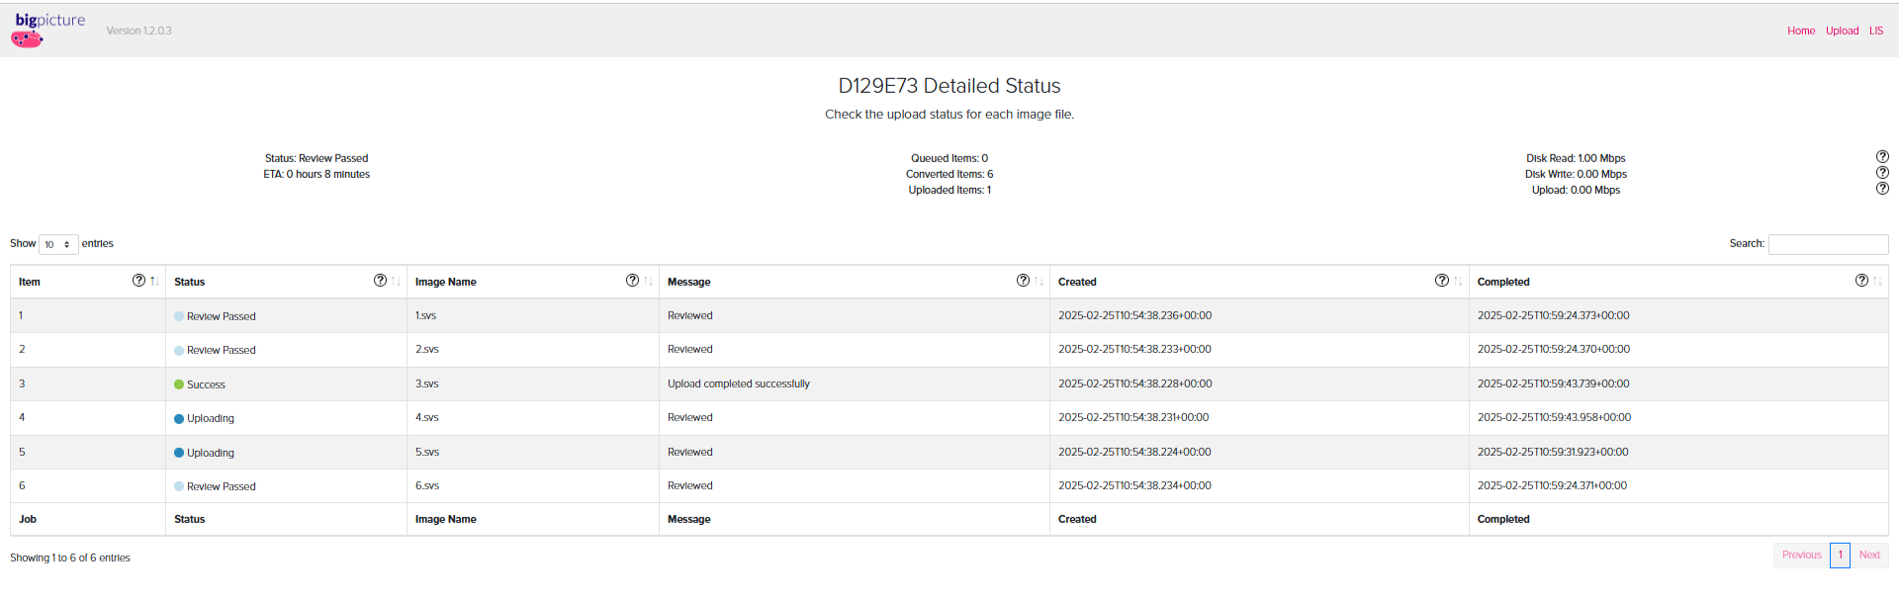Click the 'Status: Review Passed' summary text
The height and width of the screenshot is (603, 1899).
316,158
